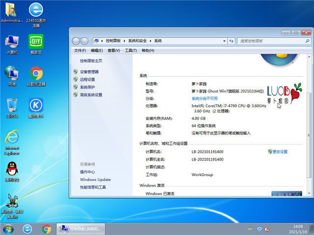Image resolution: width=314 pixels, height=235 pixels.
Task: Open 性能信息和工具 link
Action: (x=93, y=187)
